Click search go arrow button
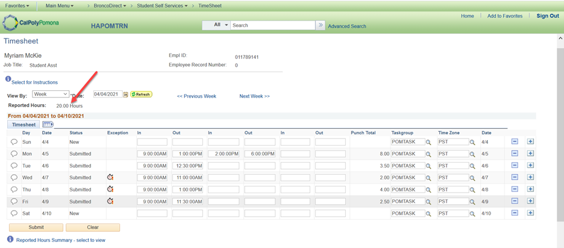564x248 pixels. (321, 25)
